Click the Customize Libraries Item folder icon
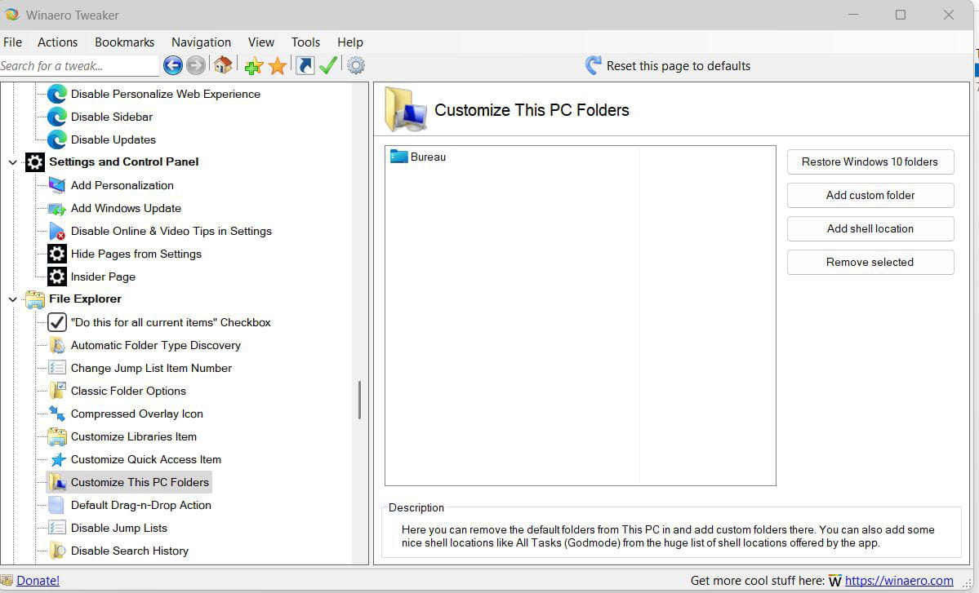The width and height of the screenshot is (979, 593). (x=57, y=436)
